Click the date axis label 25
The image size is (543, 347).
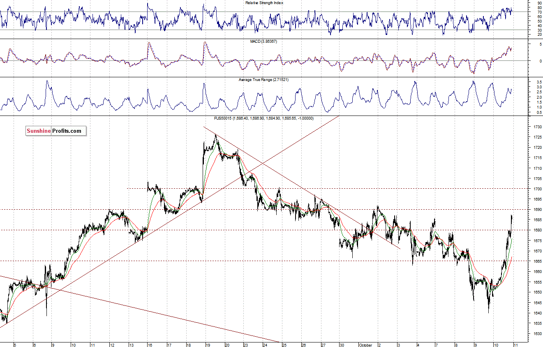pos(285,345)
